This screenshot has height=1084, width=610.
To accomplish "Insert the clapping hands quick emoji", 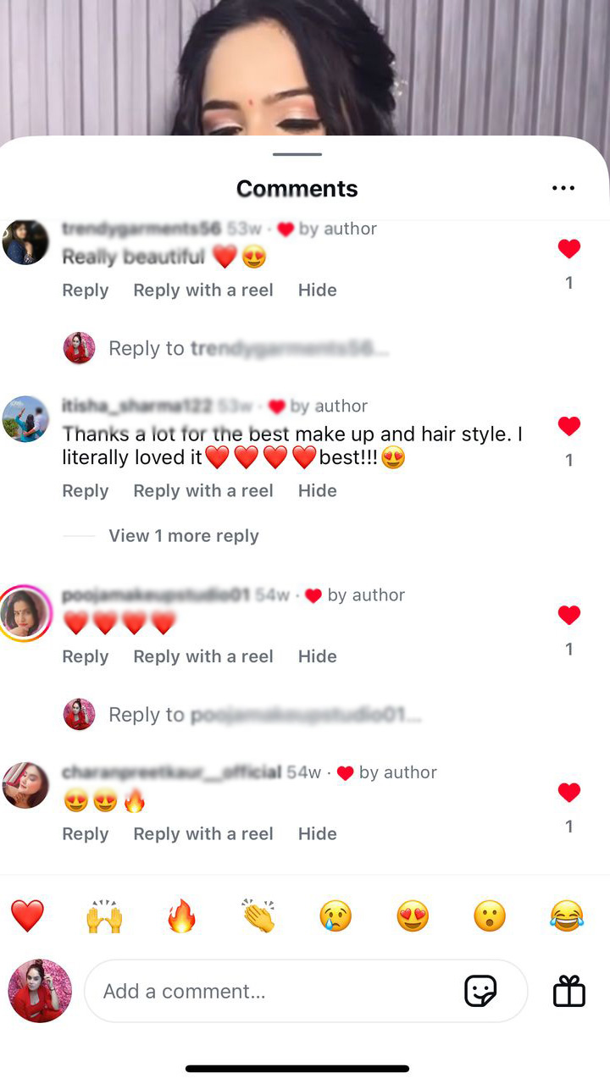I will (x=258, y=916).
